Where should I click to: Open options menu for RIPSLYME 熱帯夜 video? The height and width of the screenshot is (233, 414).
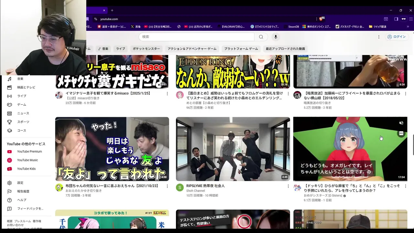(x=288, y=186)
